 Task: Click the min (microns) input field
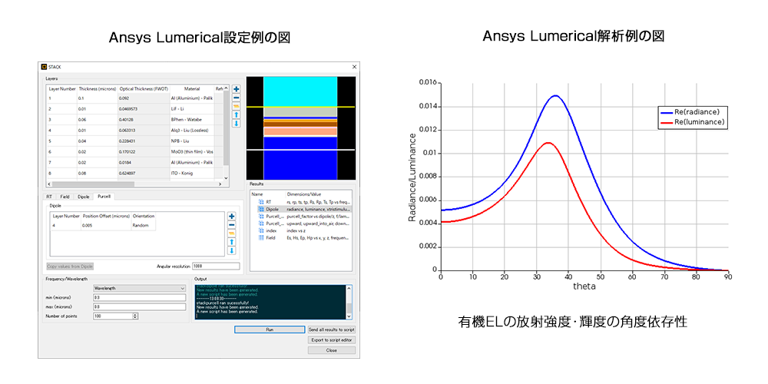click(x=140, y=298)
